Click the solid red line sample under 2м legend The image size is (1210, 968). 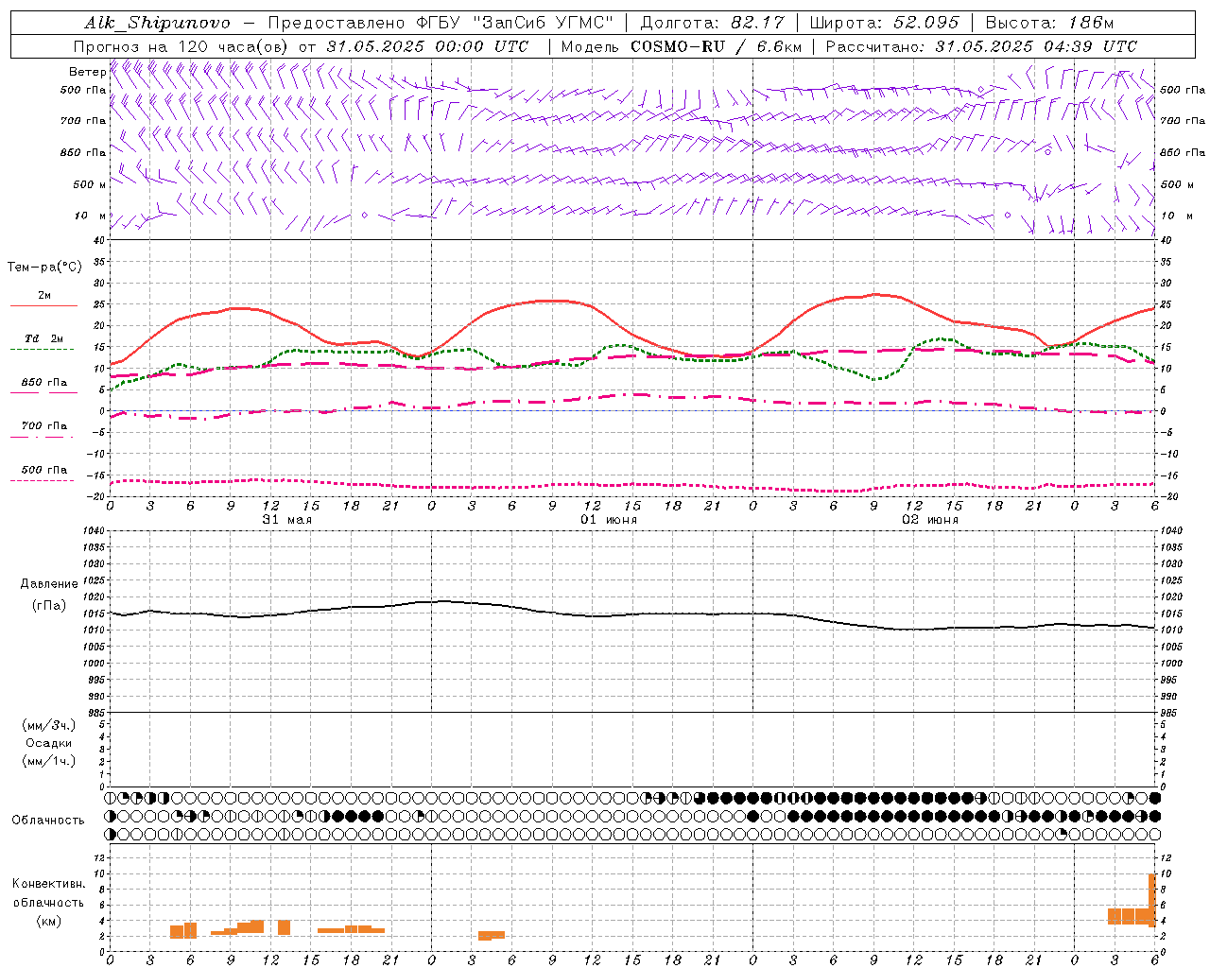click(43, 305)
